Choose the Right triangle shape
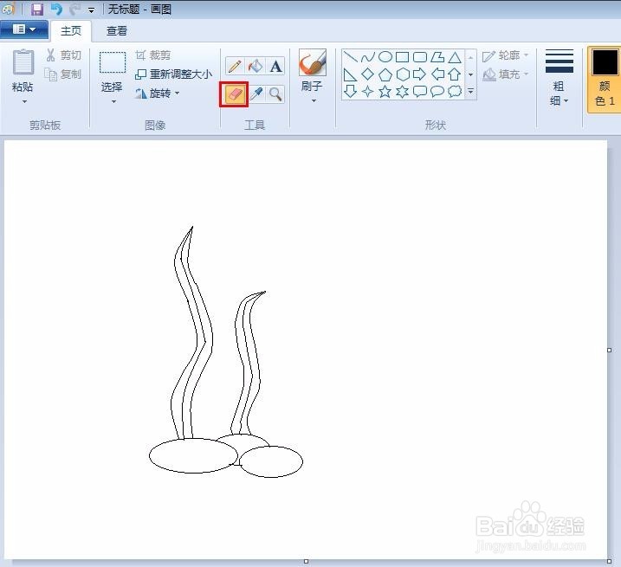Viewport: 621px width, 567px height. click(350, 74)
